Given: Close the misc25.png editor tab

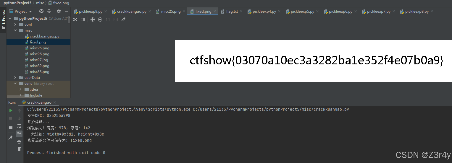Looking at the screenshot, I should point(184,12).
